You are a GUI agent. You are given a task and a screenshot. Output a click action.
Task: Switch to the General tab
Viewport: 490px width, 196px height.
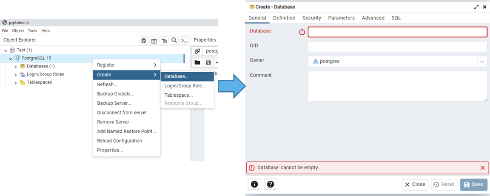[257, 18]
